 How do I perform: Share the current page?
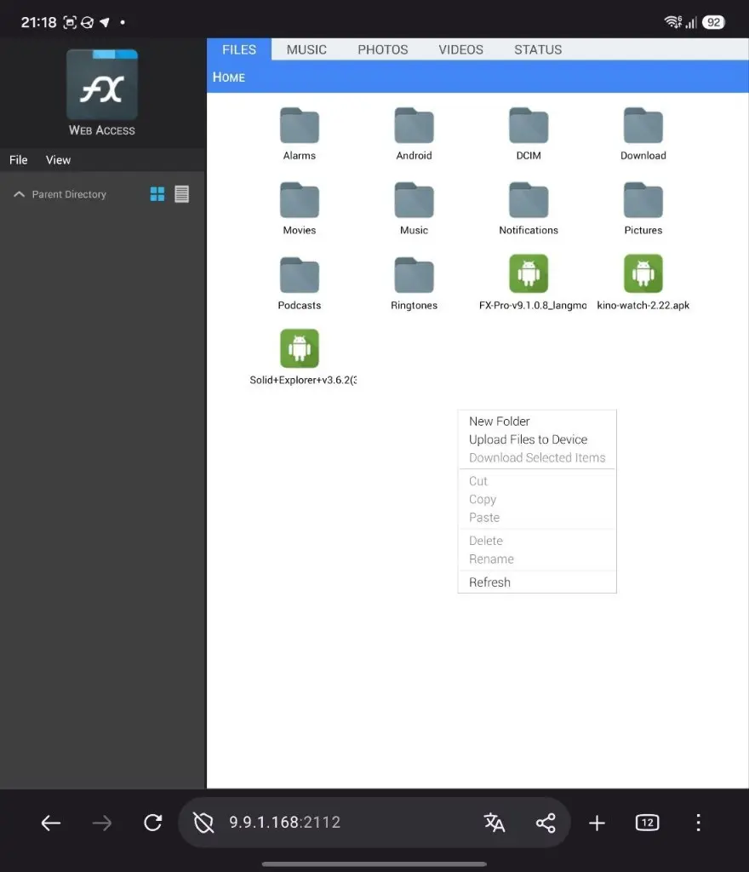click(x=546, y=823)
